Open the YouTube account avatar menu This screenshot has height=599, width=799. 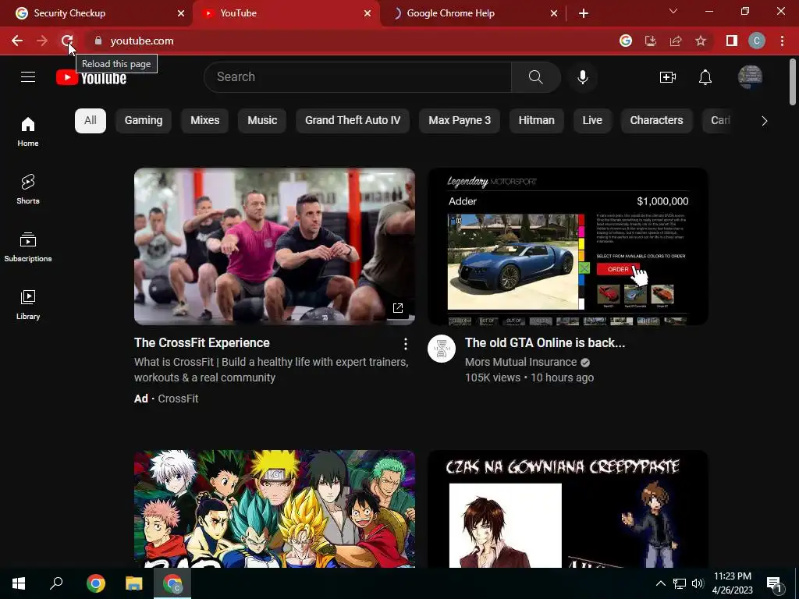coord(750,77)
